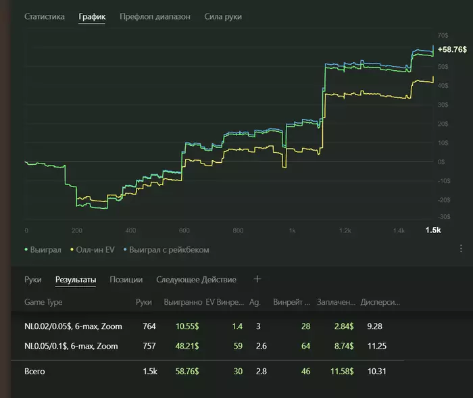Toggle Выиграл с рейкбеком legend series
473x398 pixels.
click(x=166, y=250)
